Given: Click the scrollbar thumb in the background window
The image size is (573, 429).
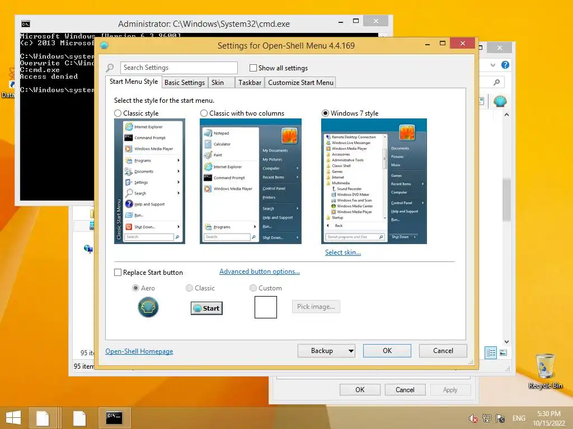Looking at the screenshot, I should coord(506,200).
